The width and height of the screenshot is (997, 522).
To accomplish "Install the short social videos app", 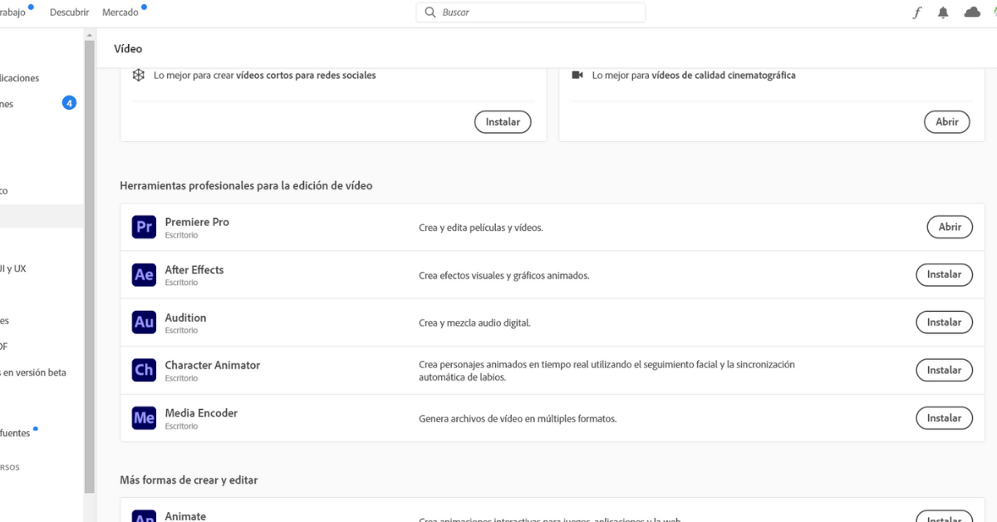I will point(503,121).
